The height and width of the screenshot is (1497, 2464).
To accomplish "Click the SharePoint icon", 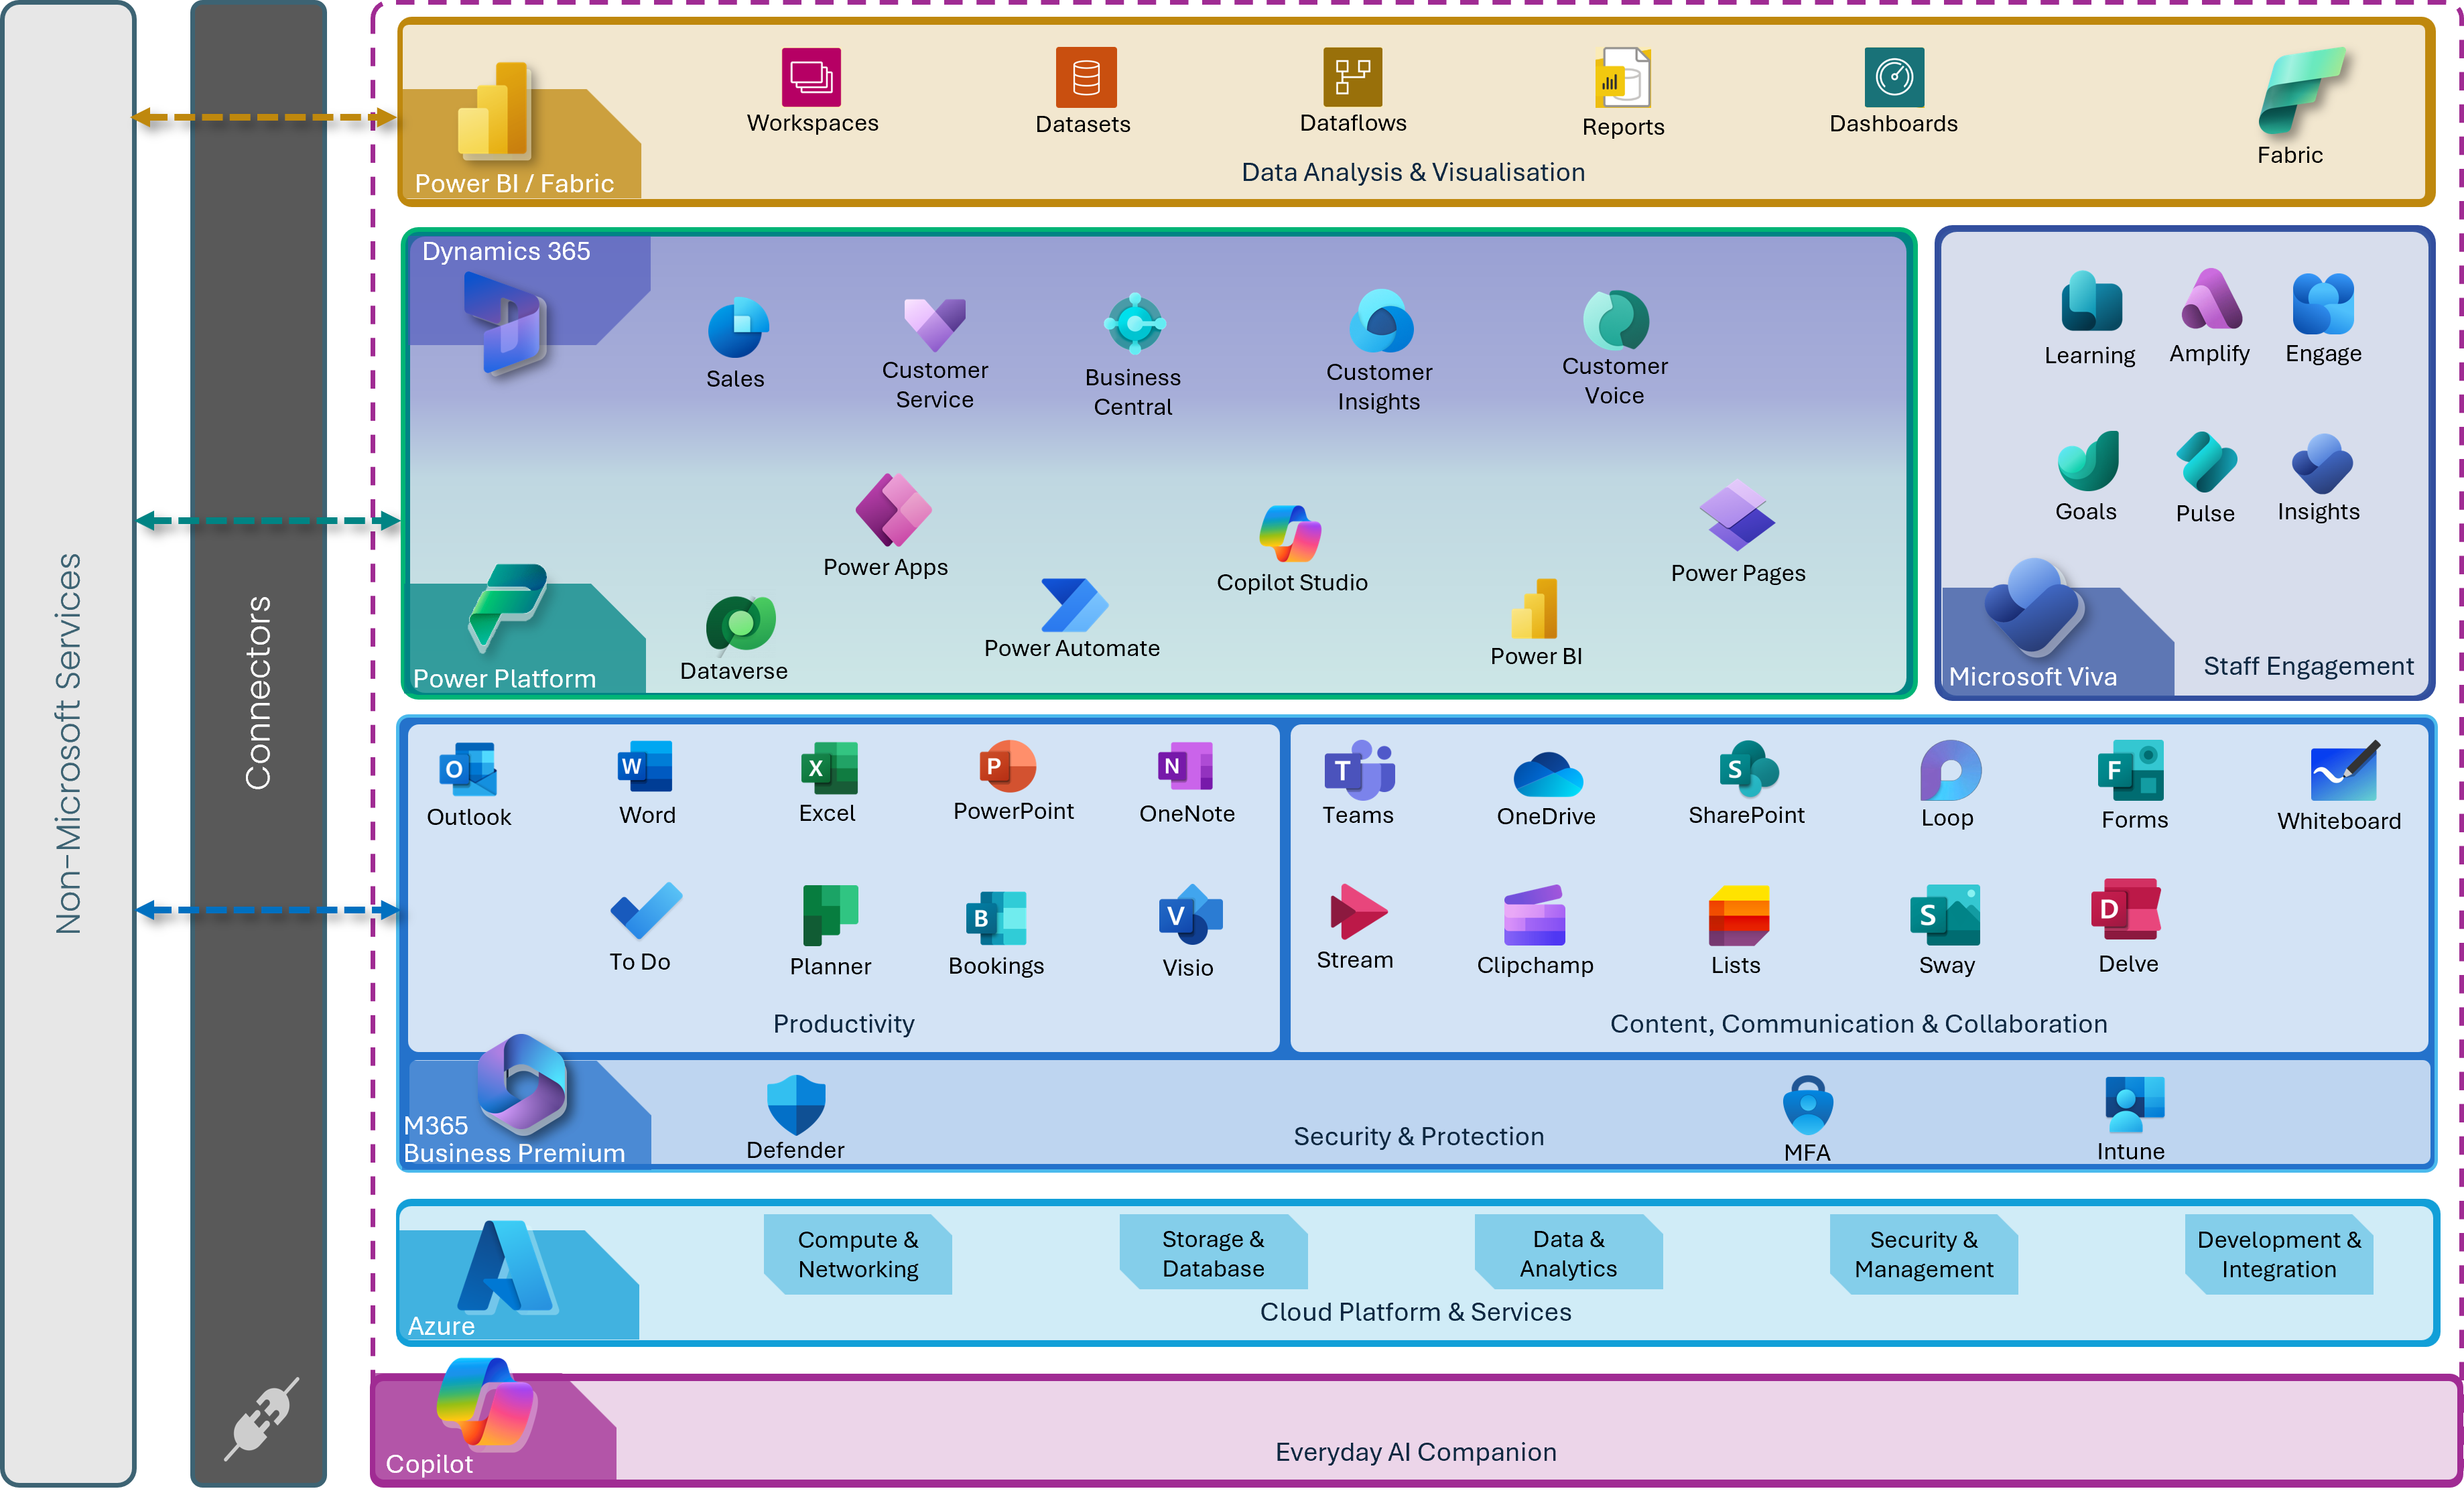I will point(1748,769).
